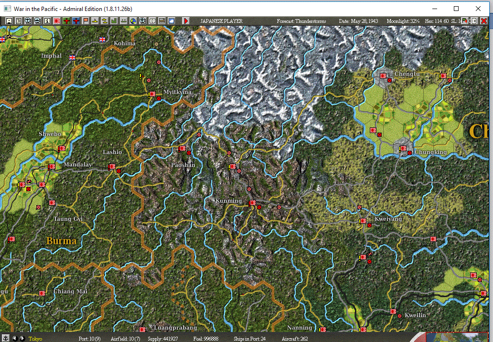This screenshot has width=493, height=342.
Task: Click the orange flag toolbar icon
Action: (x=86, y=21)
